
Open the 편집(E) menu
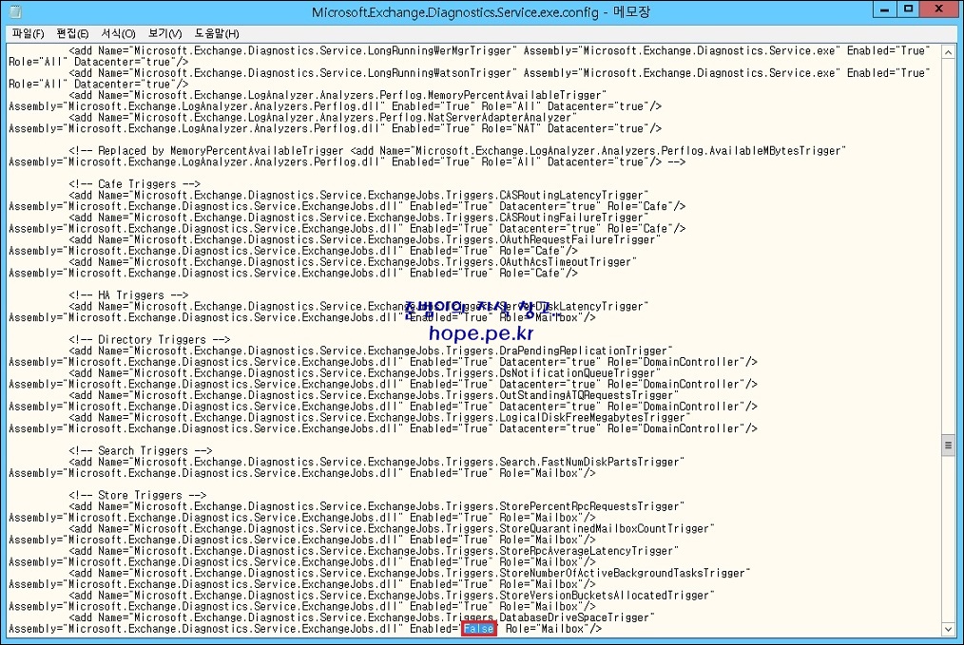click(72, 33)
